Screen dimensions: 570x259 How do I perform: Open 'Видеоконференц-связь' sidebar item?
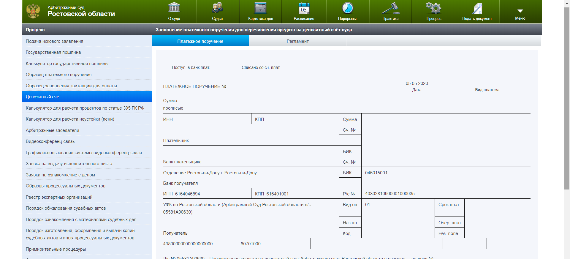pos(50,141)
